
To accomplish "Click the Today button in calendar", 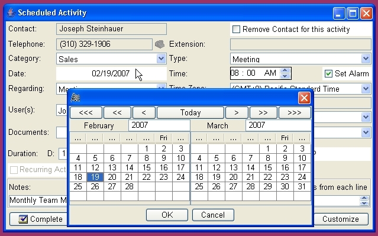I will (190, 112).
